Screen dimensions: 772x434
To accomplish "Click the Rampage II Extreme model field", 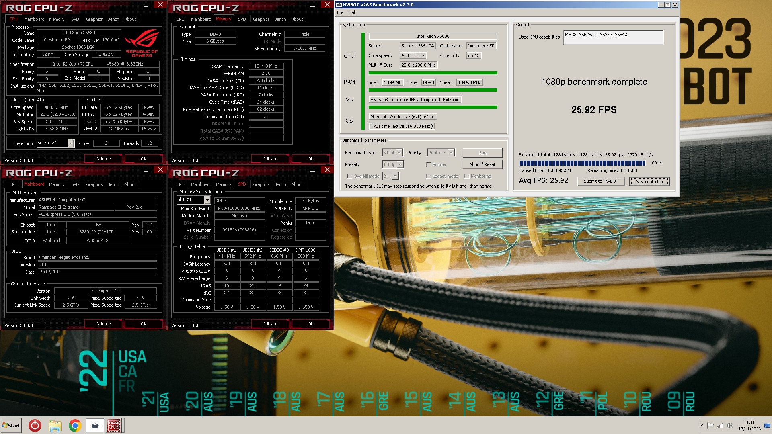I will pos(76,207).
